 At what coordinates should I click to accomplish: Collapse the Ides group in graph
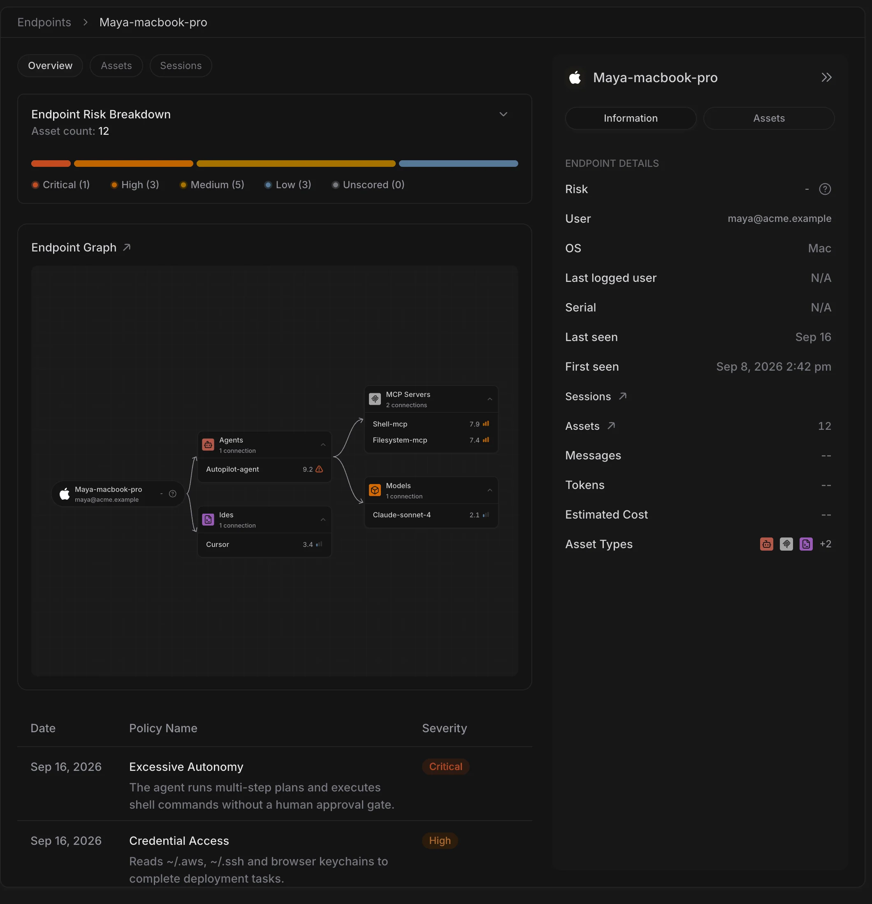(x=323, y=520)
